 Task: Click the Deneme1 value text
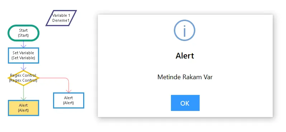(x=61, y=21)
